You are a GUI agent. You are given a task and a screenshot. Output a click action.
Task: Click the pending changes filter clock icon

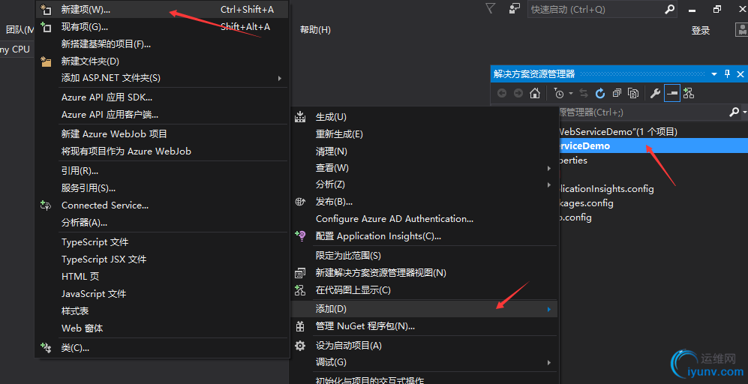coord(559,93)
